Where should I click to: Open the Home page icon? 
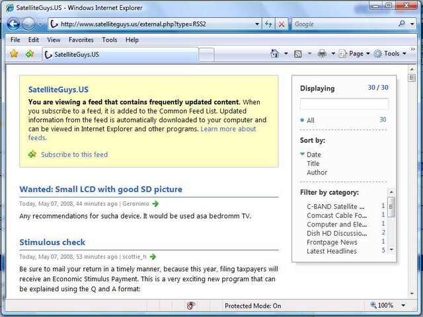pos(275,53)
